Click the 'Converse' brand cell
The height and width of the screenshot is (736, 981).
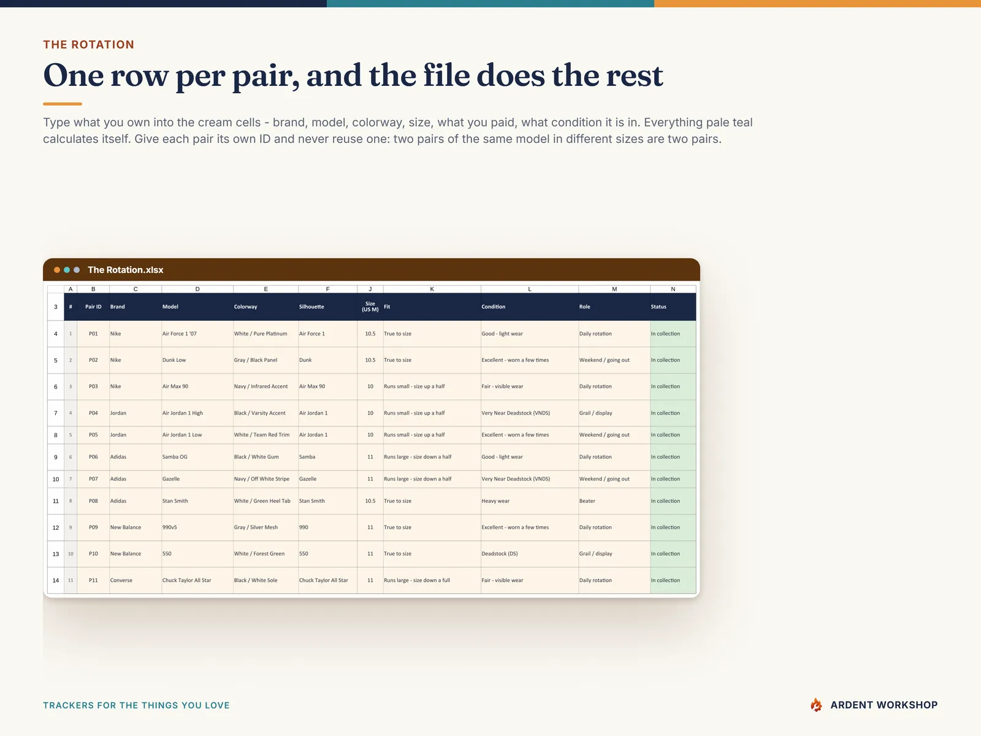coord(136,580)
